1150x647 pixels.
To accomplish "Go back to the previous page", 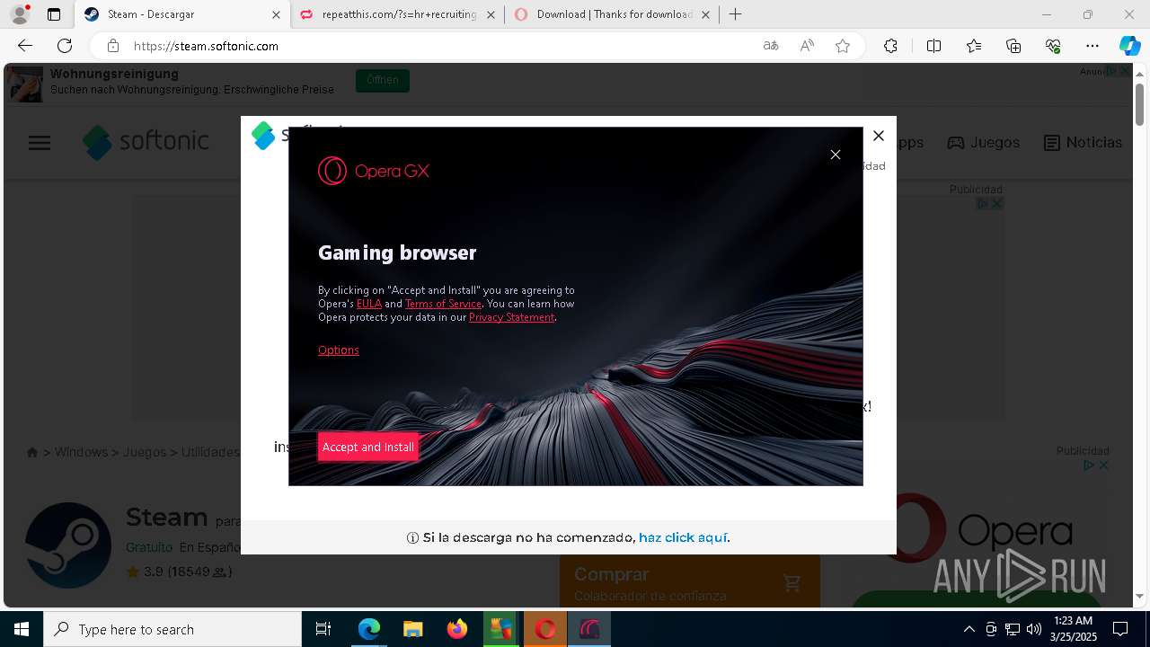I will pos(25,46).
